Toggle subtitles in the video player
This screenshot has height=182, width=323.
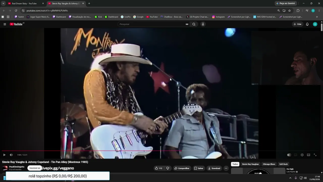pyautogui.click(x=295, y=155)
